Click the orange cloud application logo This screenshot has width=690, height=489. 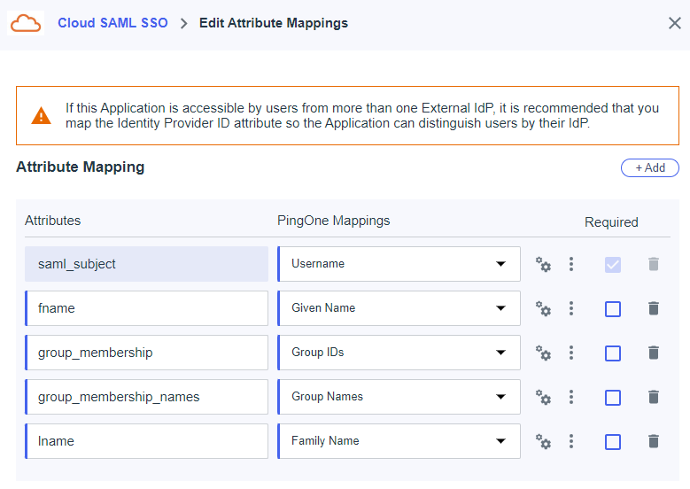tap(27, 23)
